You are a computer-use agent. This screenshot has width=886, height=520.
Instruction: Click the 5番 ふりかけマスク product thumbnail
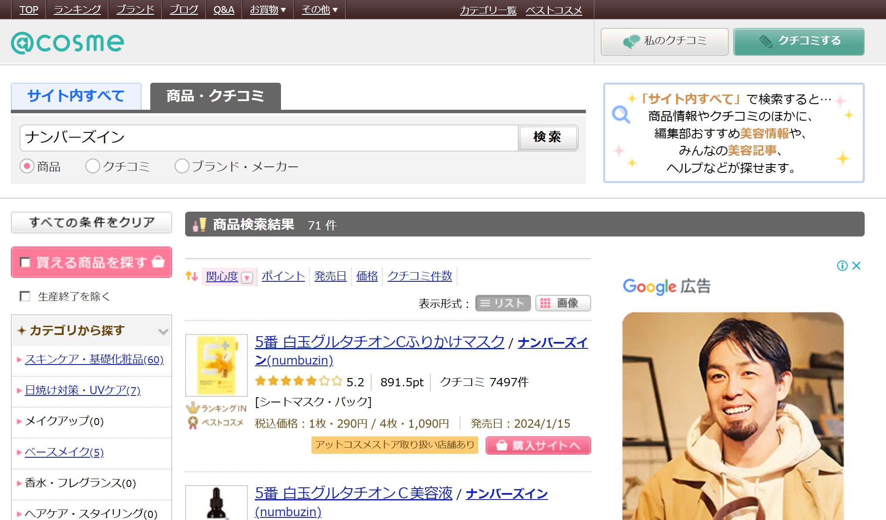[216, 365]
